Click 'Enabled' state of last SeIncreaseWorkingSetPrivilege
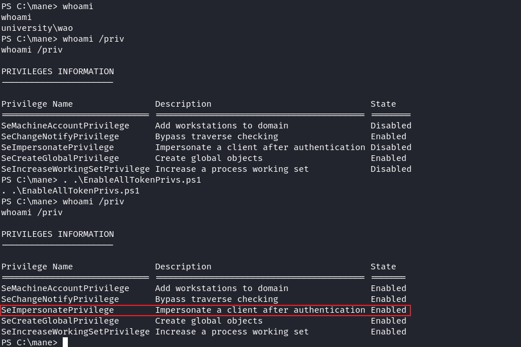 388,332
